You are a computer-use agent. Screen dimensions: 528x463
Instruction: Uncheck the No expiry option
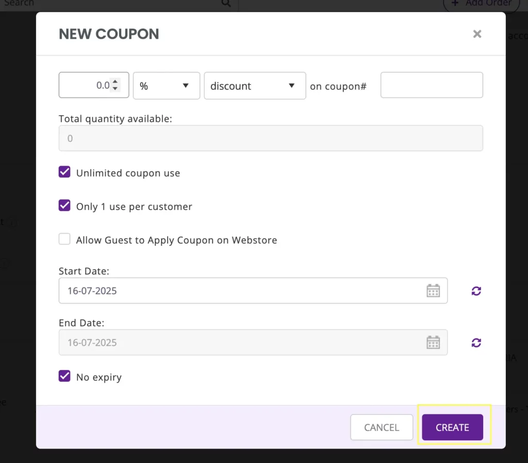64,376
